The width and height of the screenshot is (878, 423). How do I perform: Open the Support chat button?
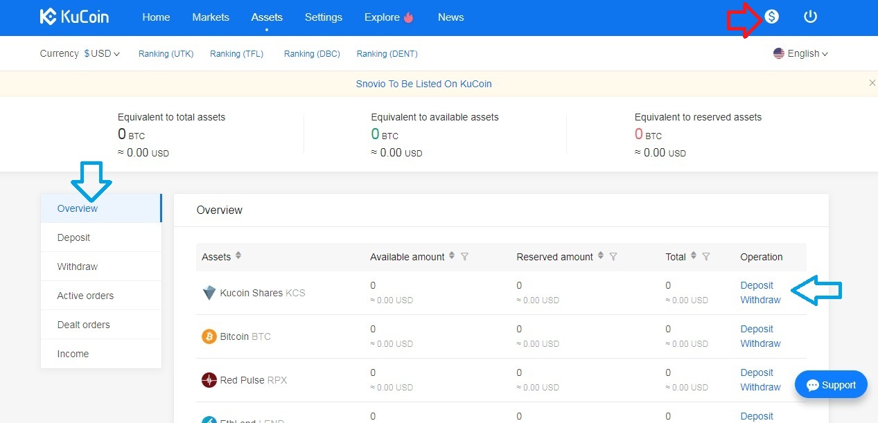point(831,385)
